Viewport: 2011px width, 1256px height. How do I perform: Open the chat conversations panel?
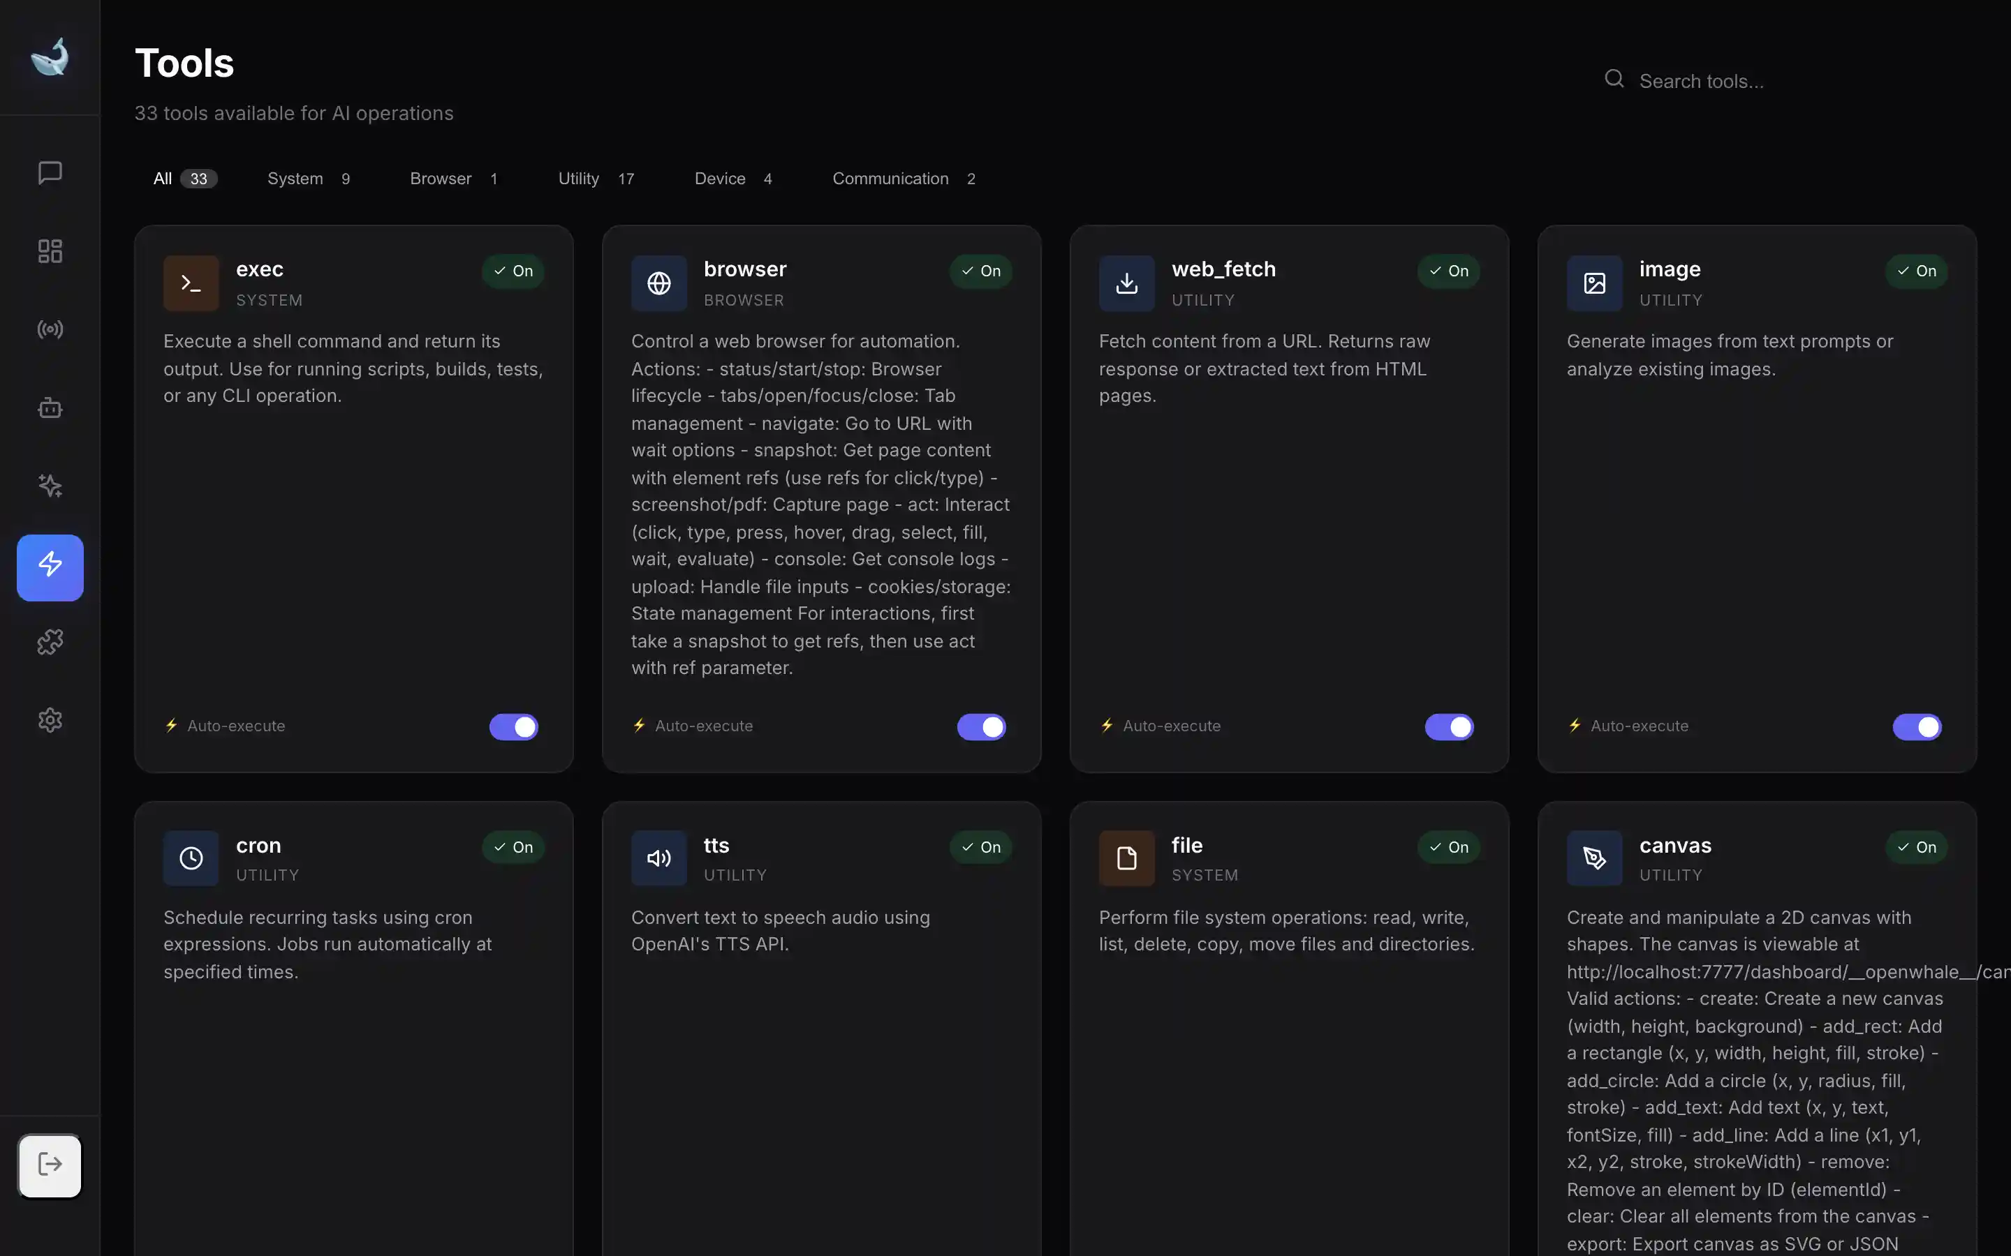tap(50, 173)
